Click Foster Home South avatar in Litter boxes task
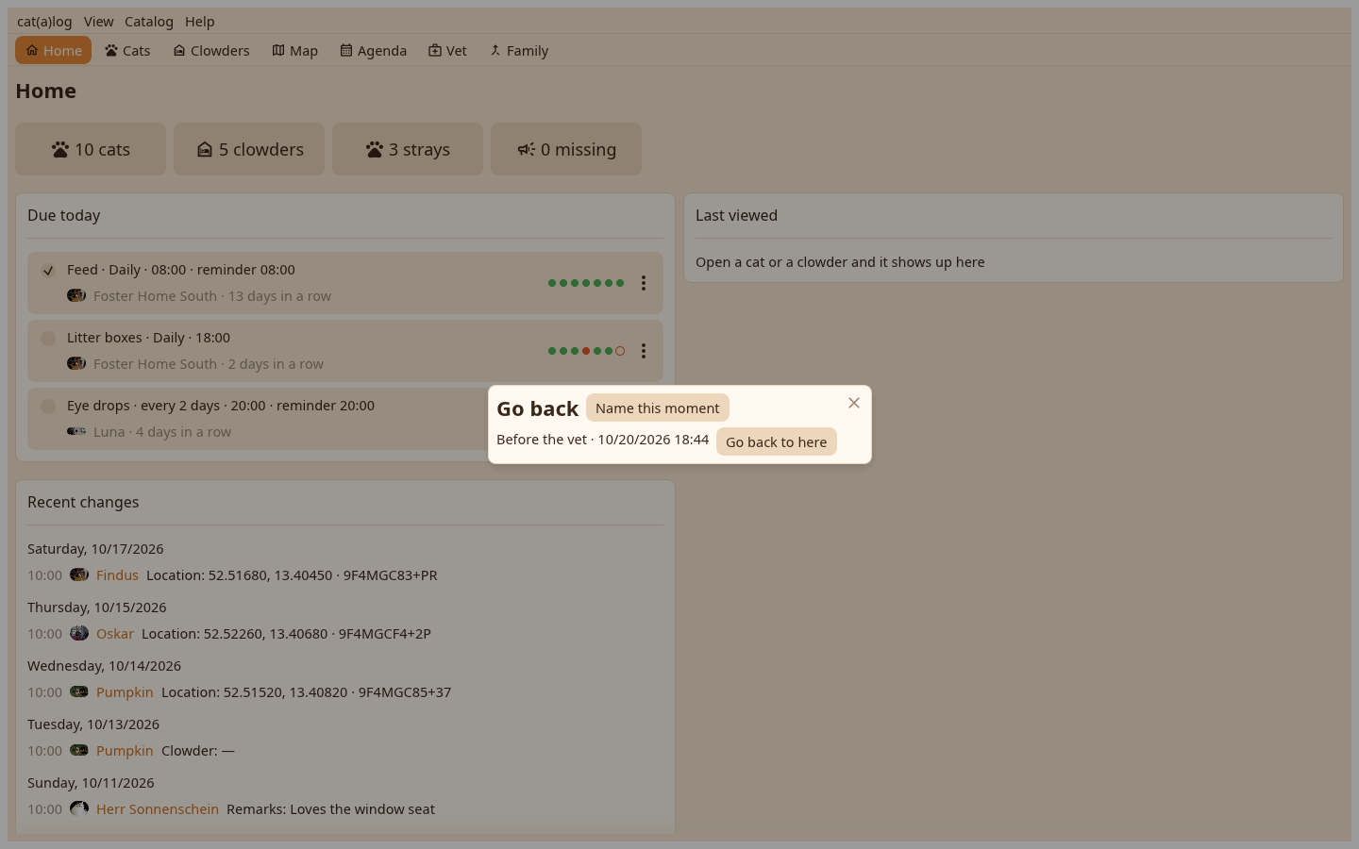 76,363
